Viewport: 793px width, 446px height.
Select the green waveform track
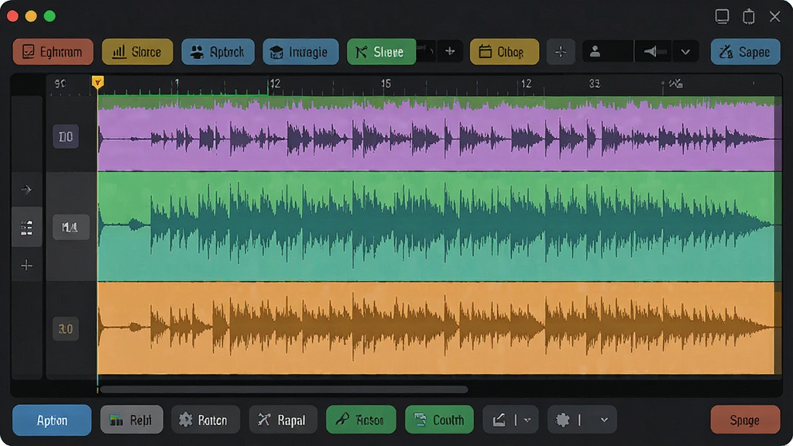point(436,226)
